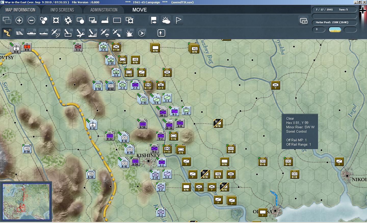
Task: Select the 0-38 motorized unit stack
Action: pos(129,149)
